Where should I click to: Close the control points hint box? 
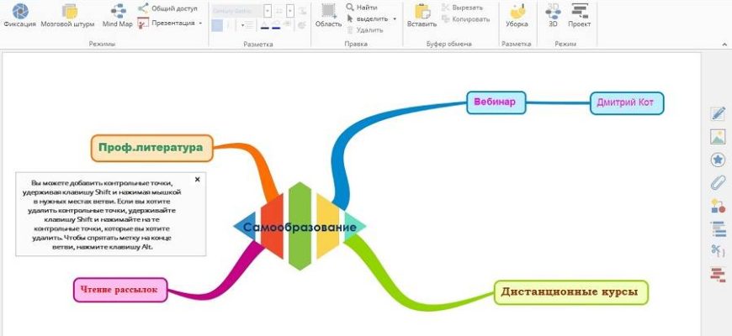pyautogui.click(x=198, y=179)
